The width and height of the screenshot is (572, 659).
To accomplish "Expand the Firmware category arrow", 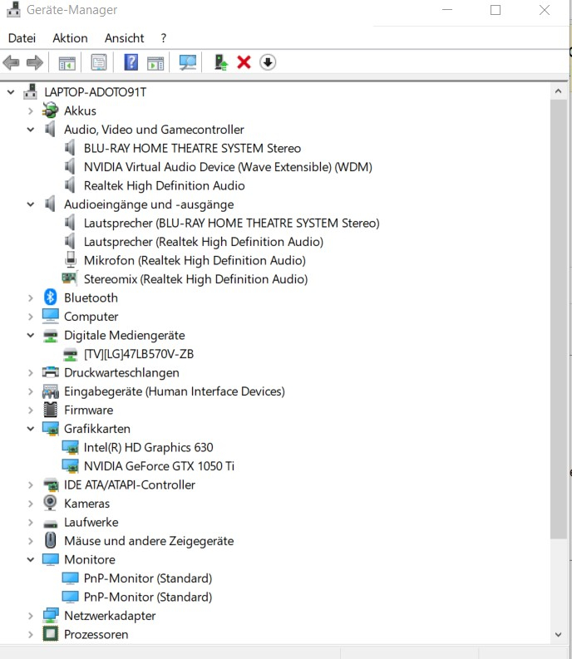I will pos(30,410).
